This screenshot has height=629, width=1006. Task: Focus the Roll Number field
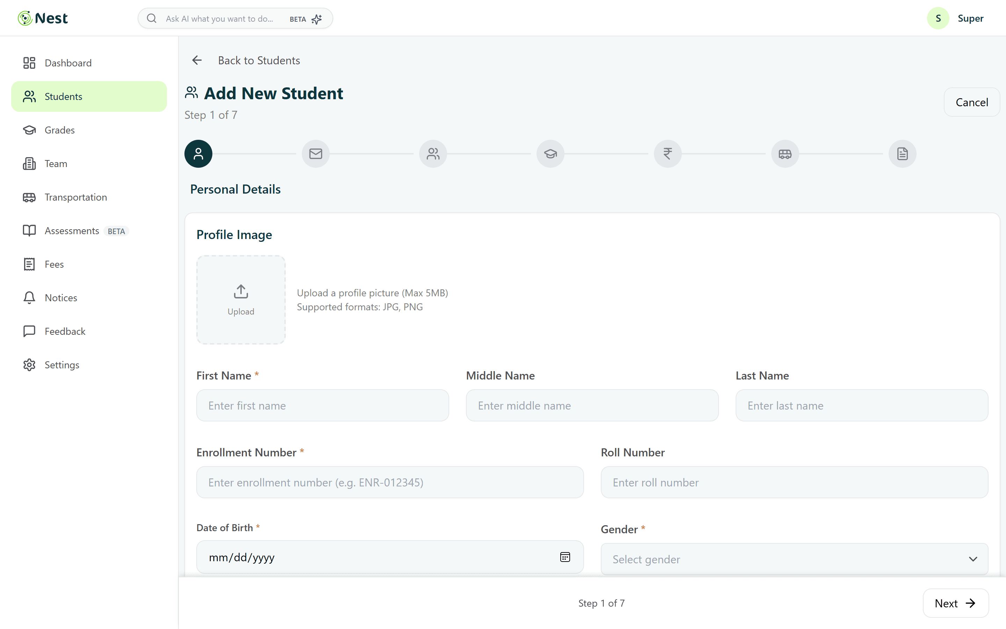coord(794,482)
